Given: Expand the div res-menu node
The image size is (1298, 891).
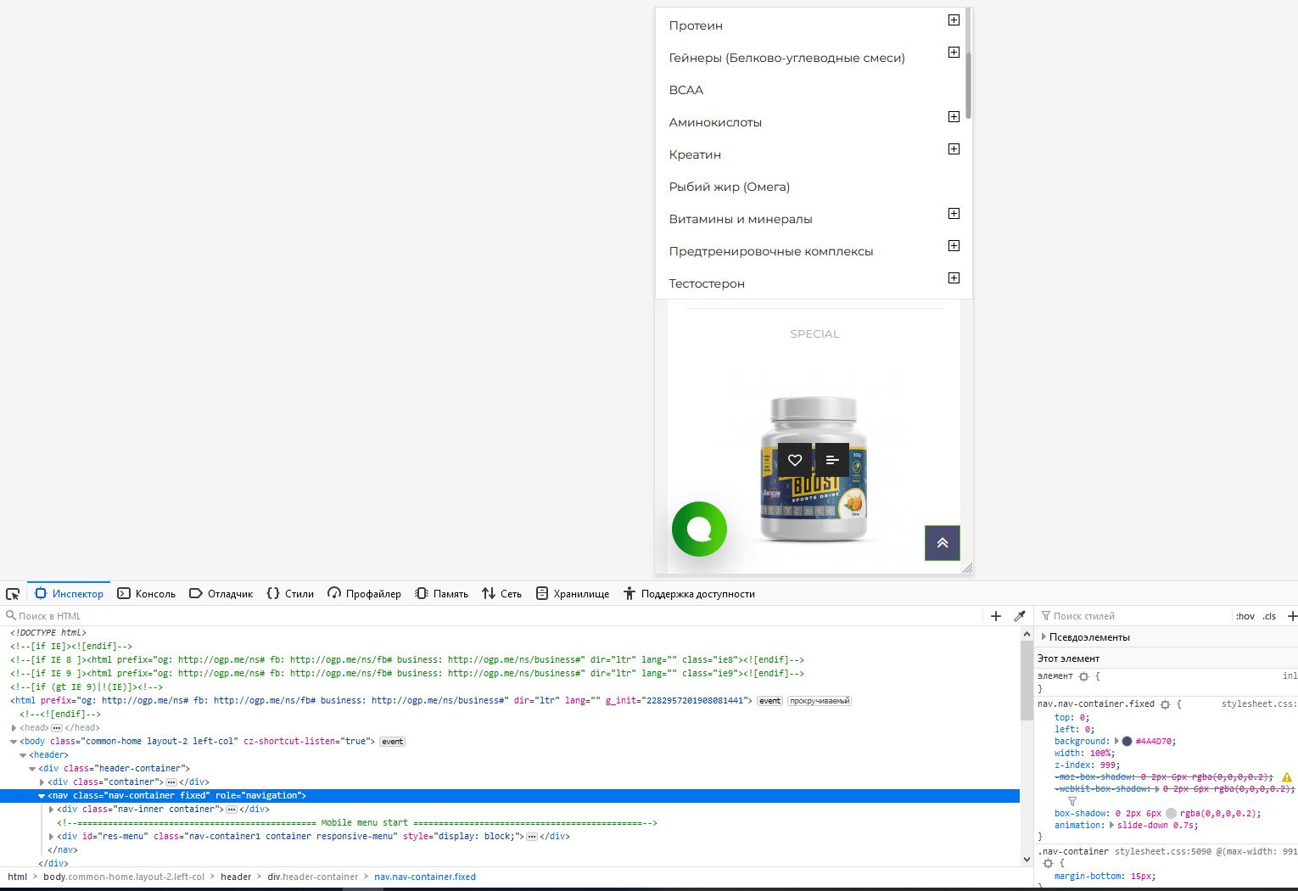Looking at the screenshot, I should point(51,836).
